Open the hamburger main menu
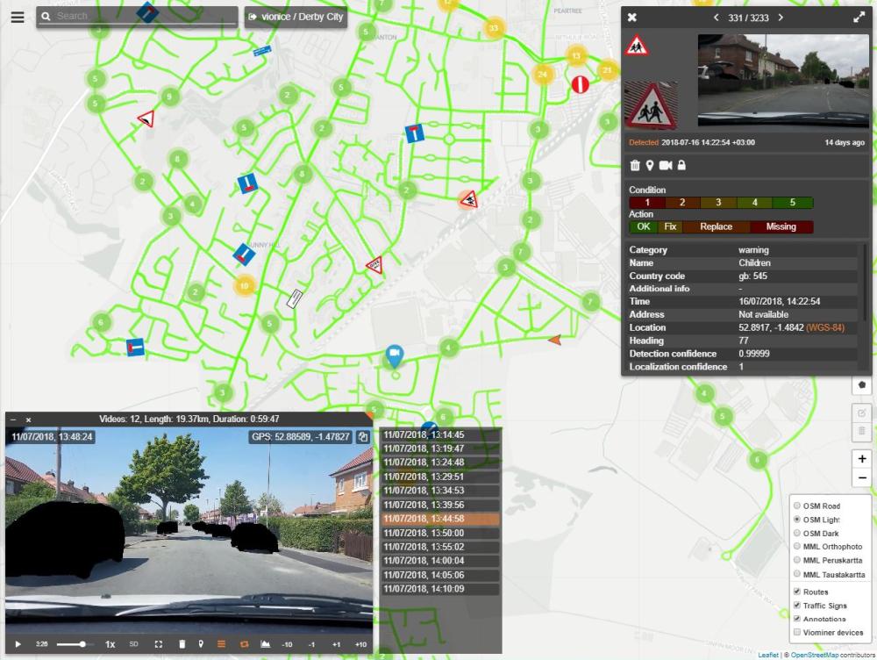This screenshot has height=660, width=877. [18, 17]
